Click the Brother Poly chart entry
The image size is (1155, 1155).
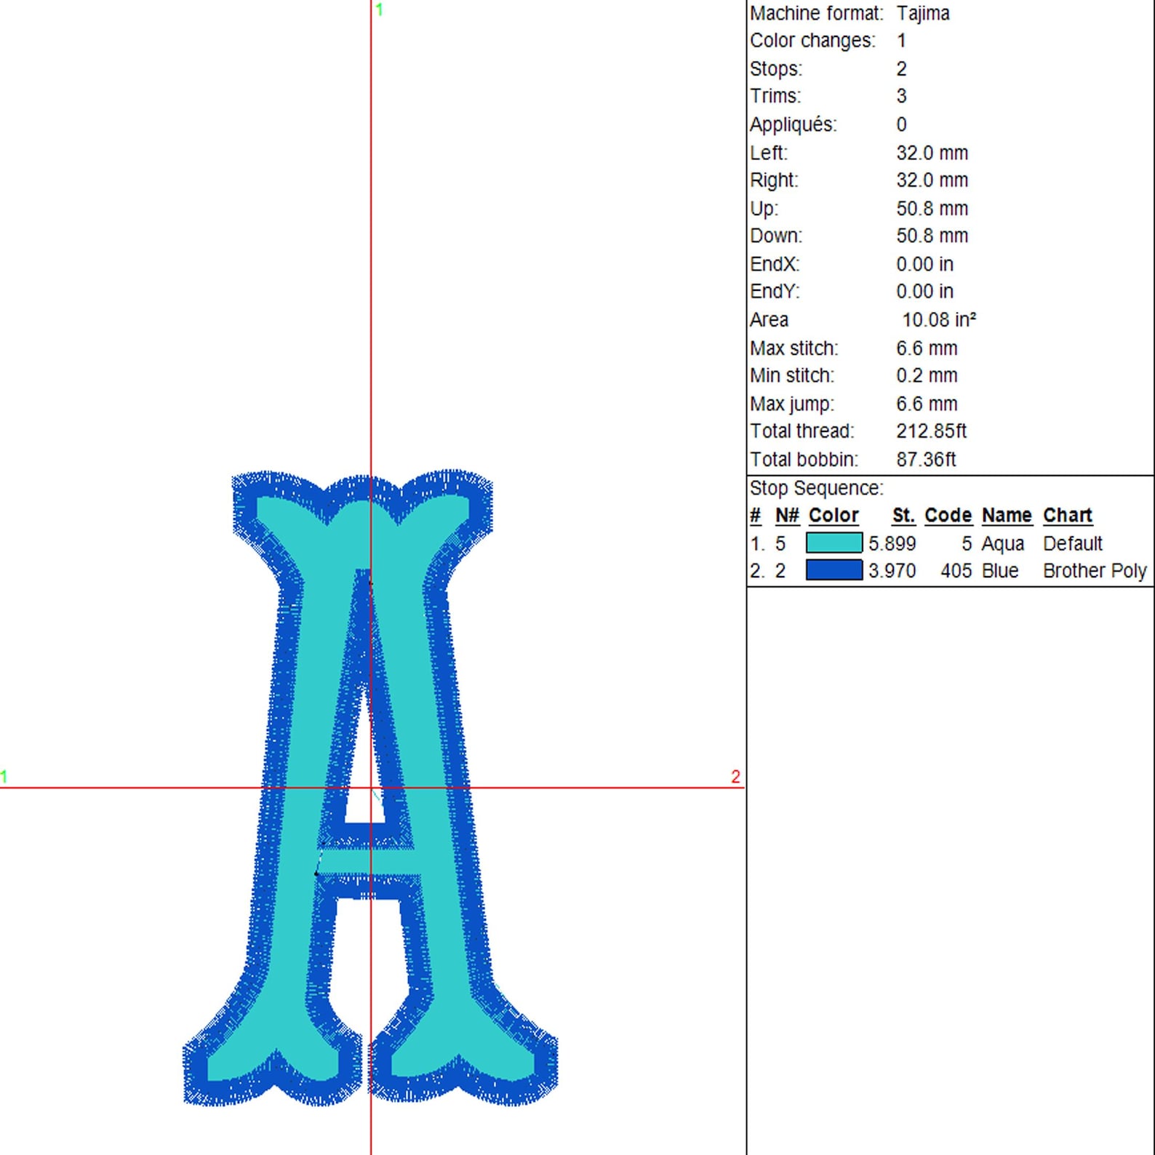click(1095, 571)
